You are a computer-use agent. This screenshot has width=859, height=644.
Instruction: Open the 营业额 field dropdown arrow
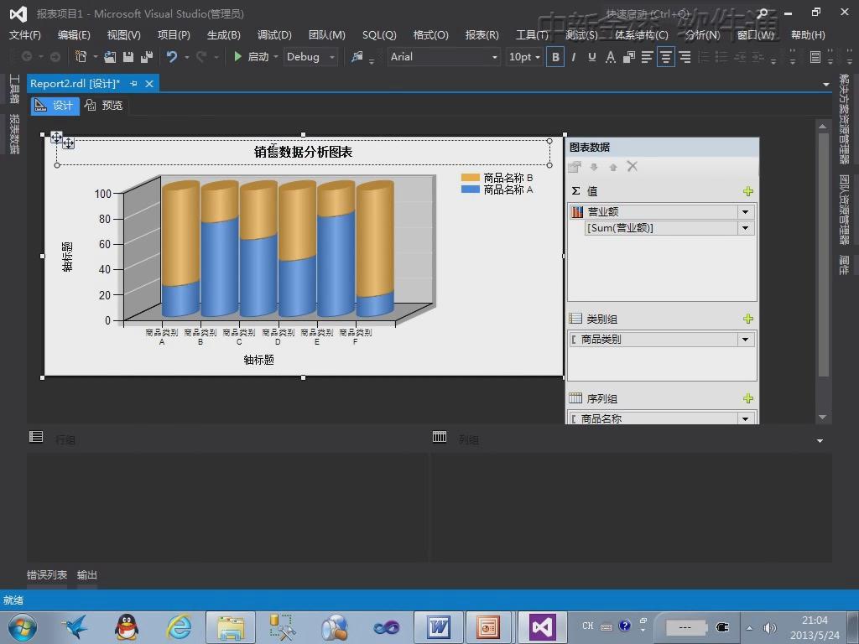point(746,212)
